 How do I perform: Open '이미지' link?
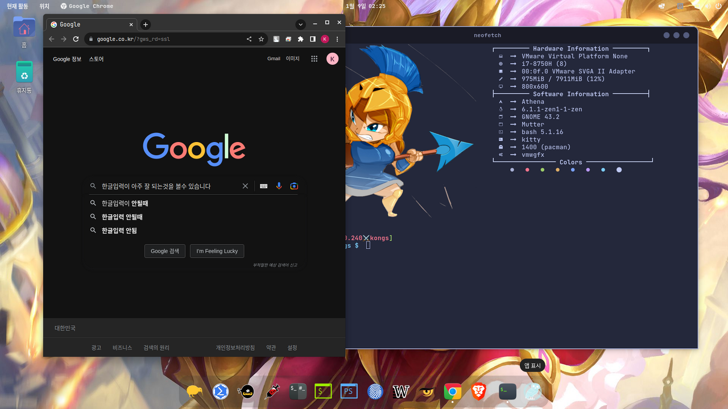point(292,59)
